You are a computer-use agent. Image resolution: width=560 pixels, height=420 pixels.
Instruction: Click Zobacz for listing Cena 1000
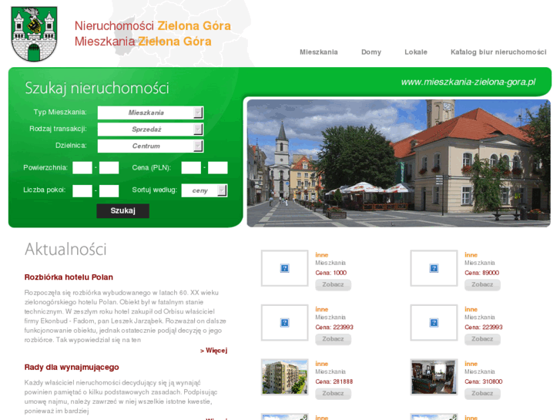click(x=333, y=285)
